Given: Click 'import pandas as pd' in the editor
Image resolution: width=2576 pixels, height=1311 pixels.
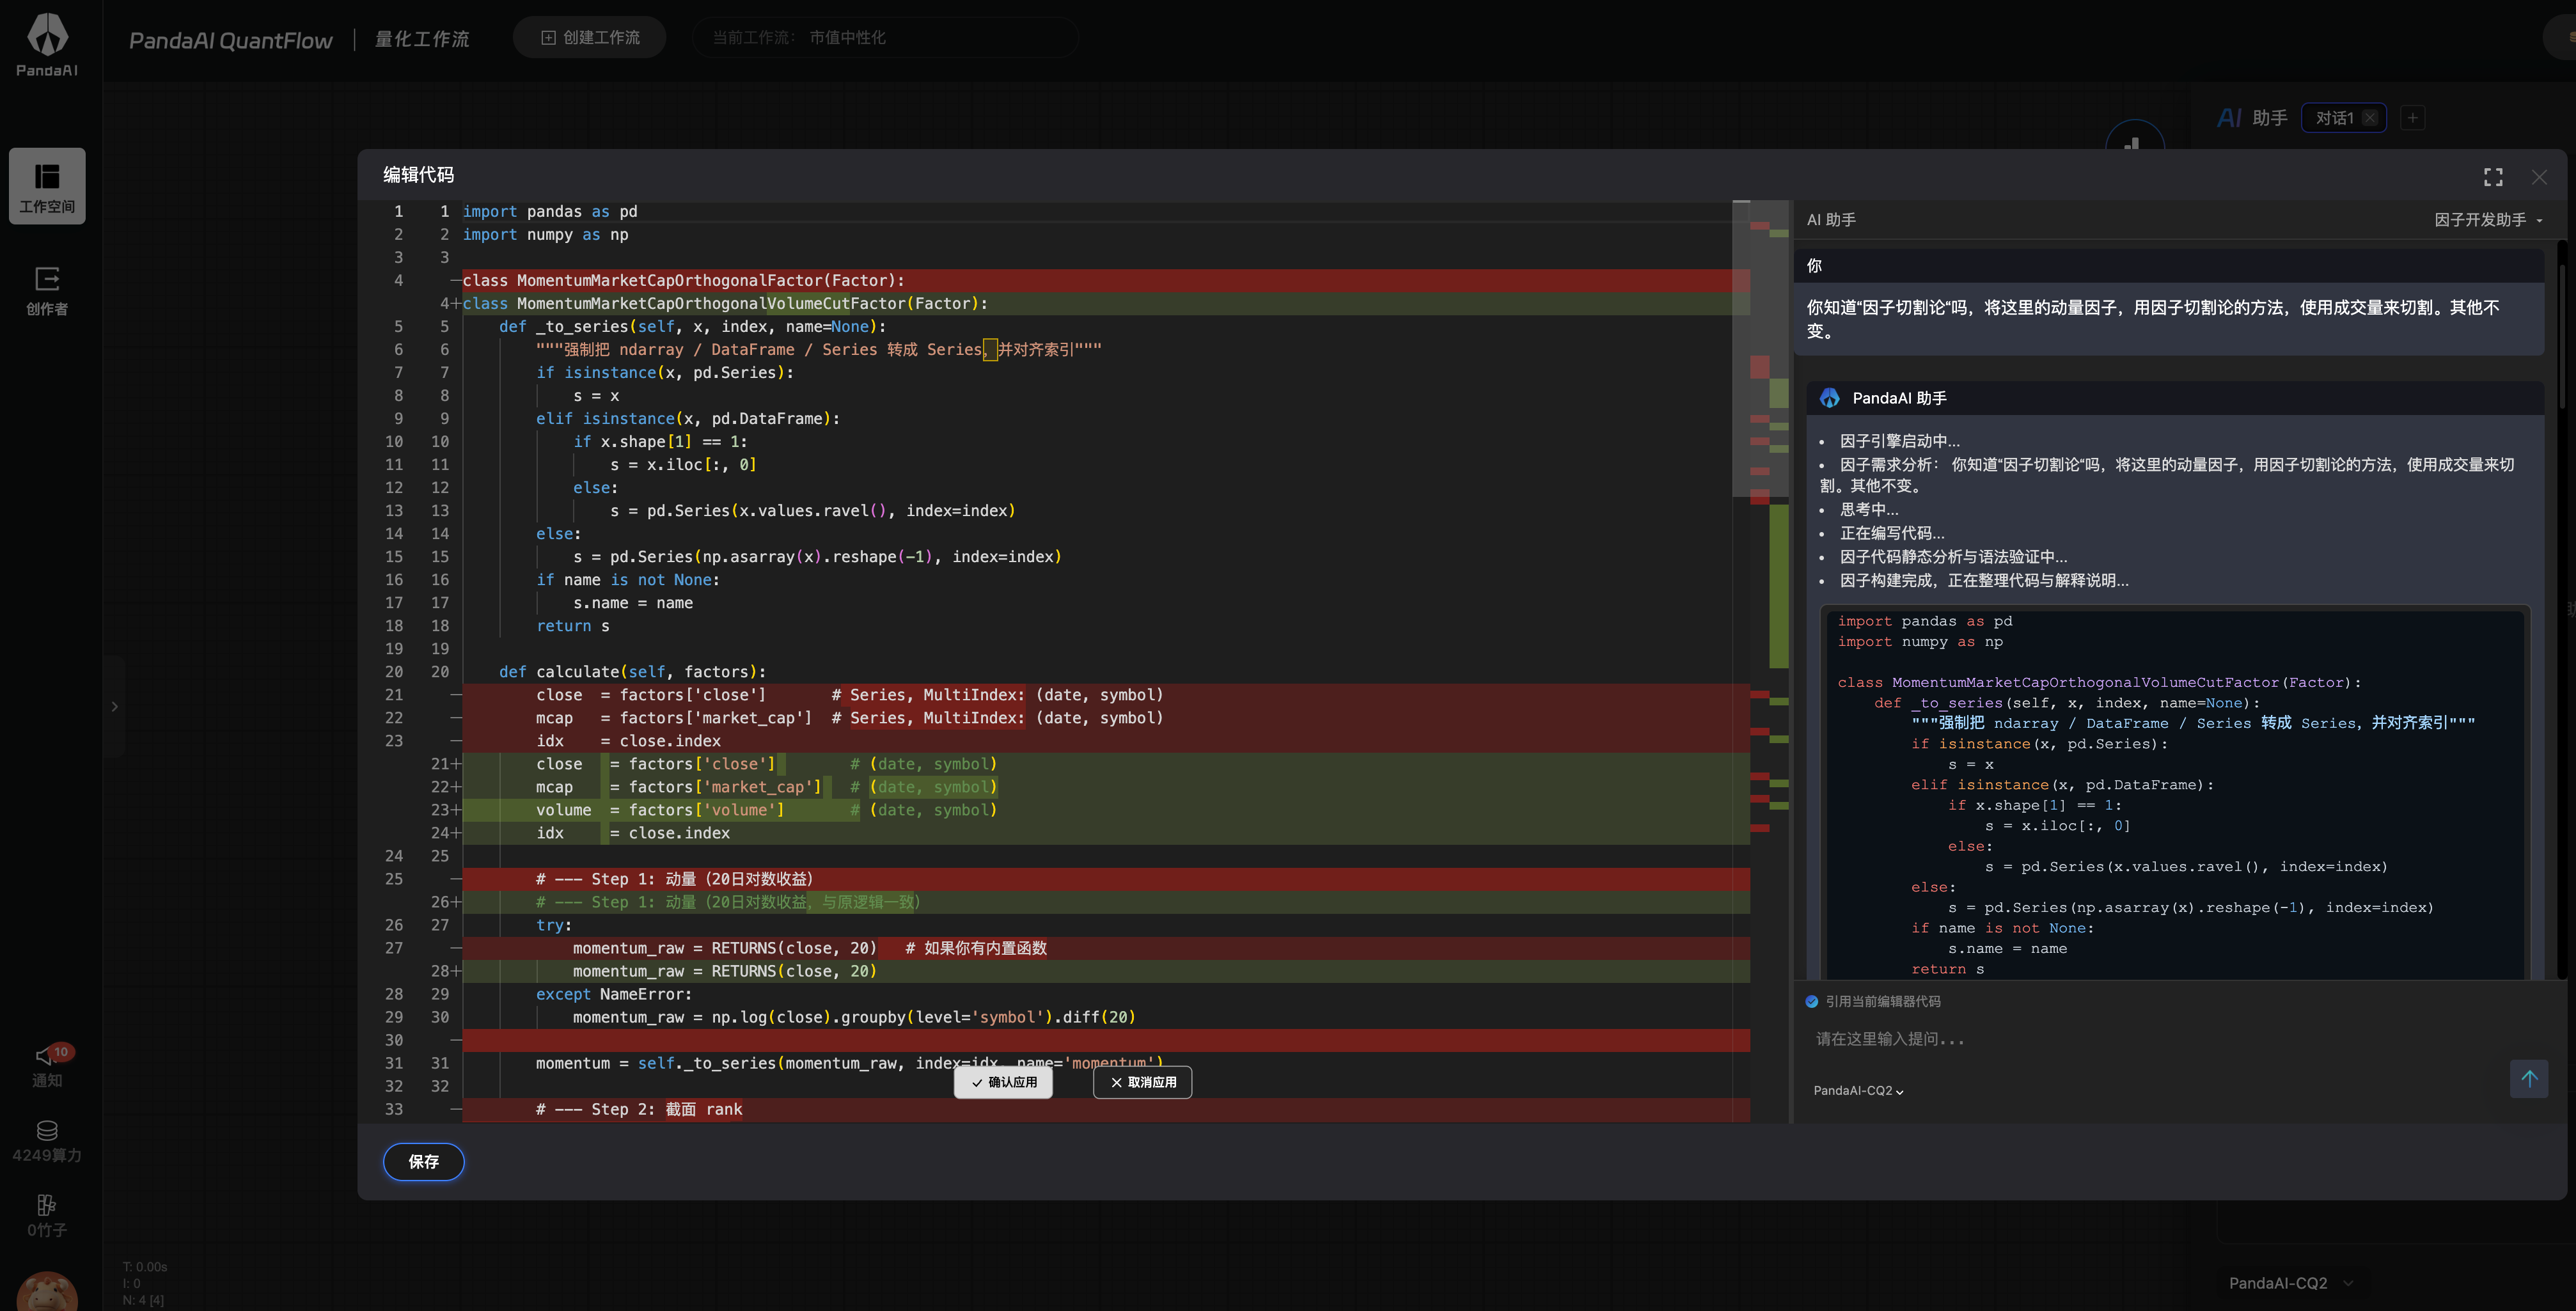Looking at the screenshot, I should pyautogui.click(x=550, y=212).
